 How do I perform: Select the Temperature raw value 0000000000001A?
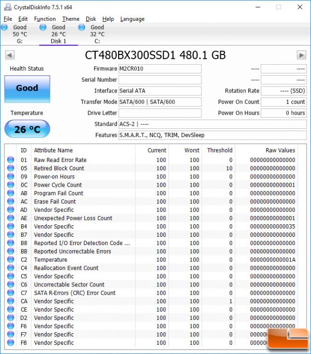coord(272,259)
